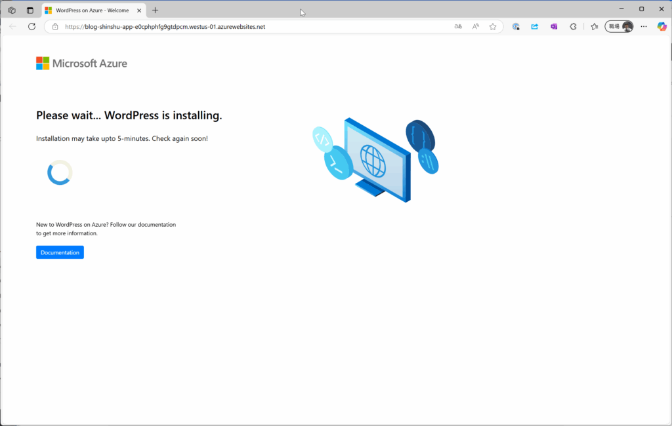This screenshot has width=672, height=426.
Task: Click the Microsoft Azure logo
Action: 81,64
